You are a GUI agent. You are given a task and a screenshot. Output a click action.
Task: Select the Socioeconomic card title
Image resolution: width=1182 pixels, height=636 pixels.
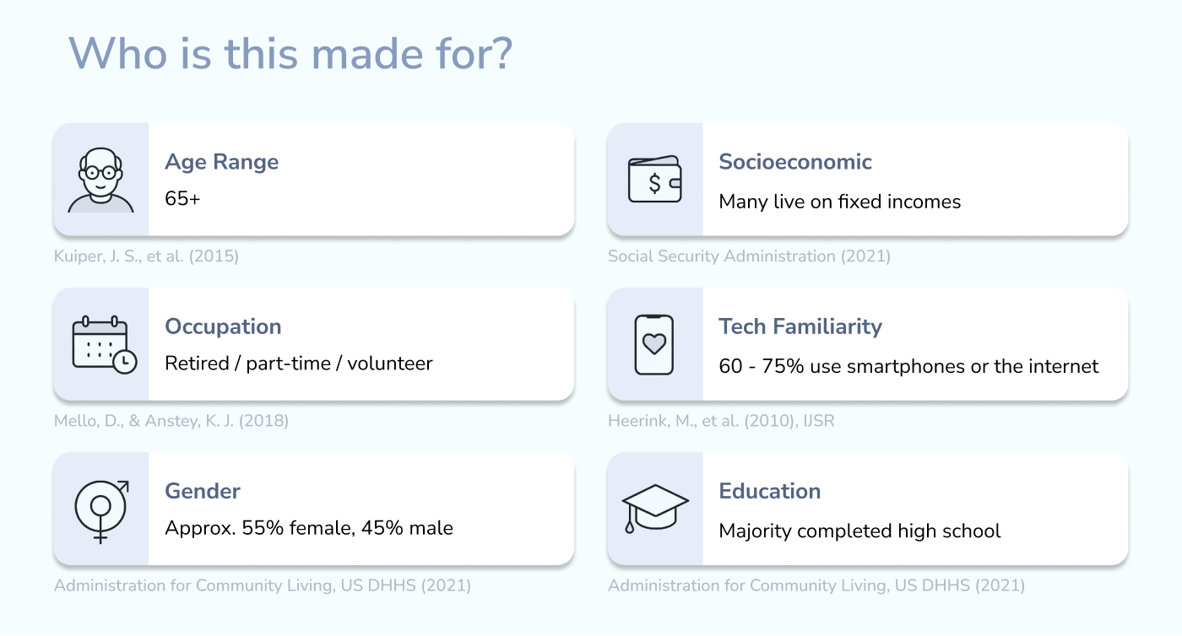tap(795, 162)
